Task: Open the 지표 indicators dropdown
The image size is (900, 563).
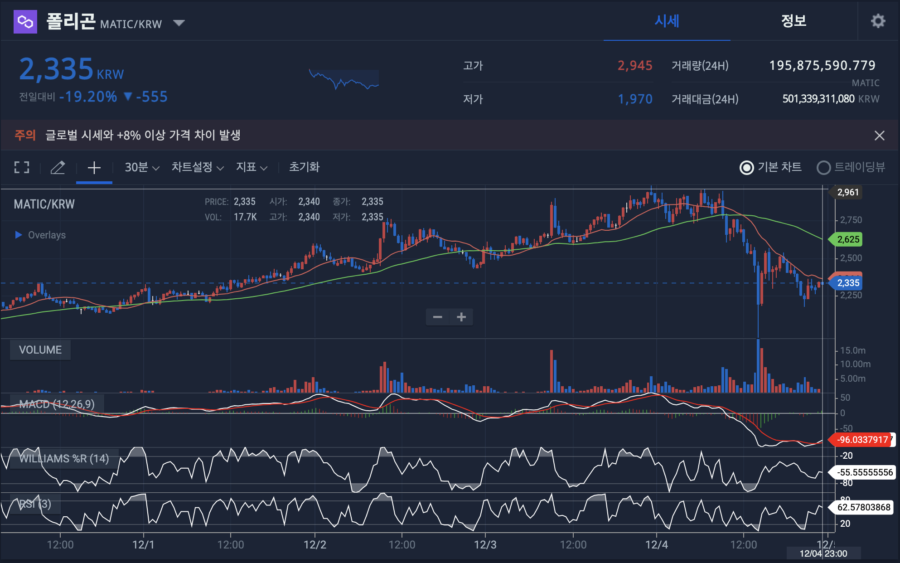Action: (252, 167)
